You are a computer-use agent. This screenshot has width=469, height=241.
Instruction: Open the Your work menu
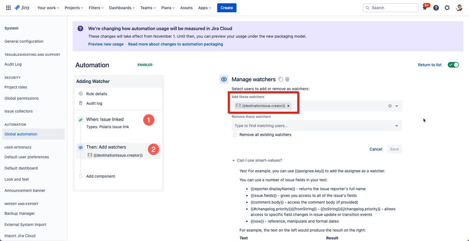tap(48, 8)
